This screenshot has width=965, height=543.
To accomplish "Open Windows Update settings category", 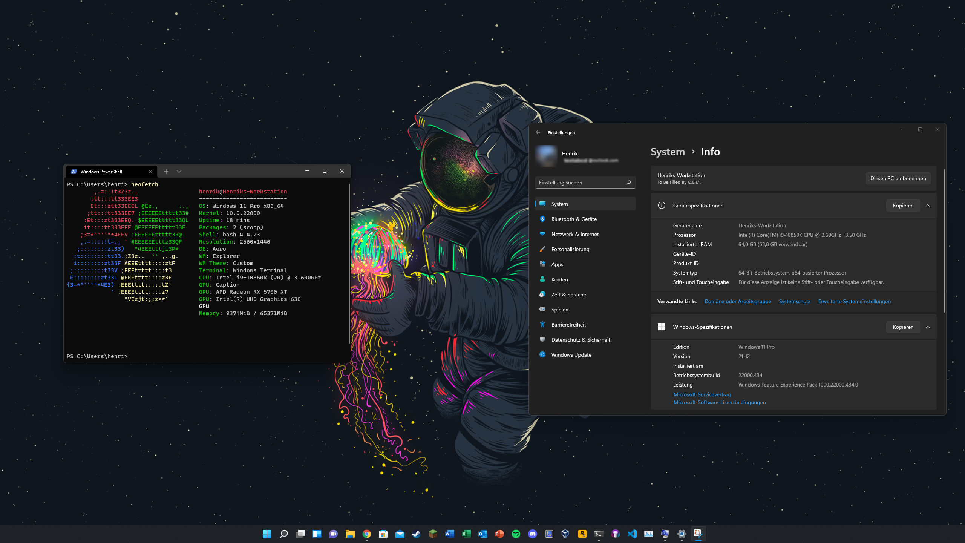I will tap(571, 355).
